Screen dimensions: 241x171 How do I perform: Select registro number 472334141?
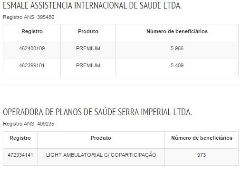(x=20, y=155)
